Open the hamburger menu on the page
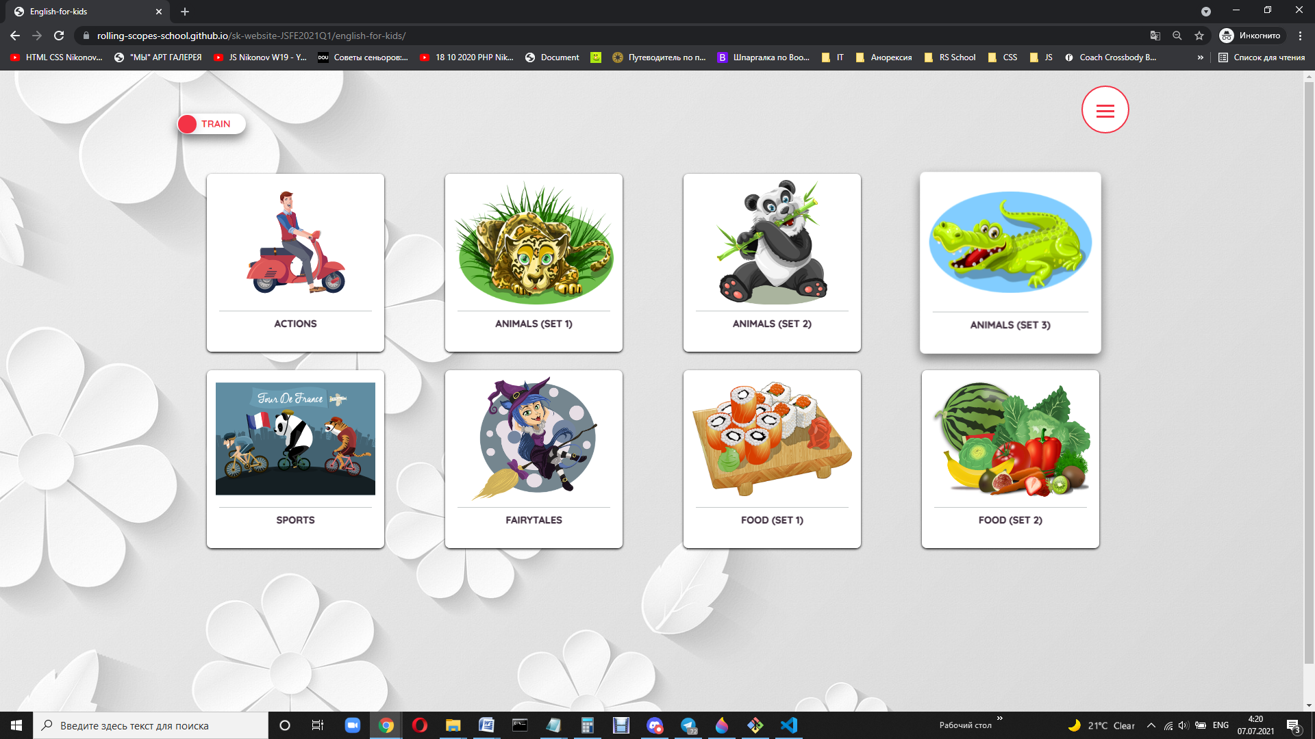 coord(1104,109)
